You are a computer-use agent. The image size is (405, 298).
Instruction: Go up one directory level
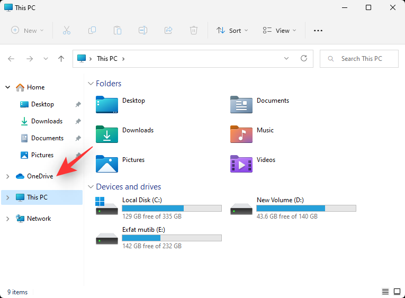pos(61,59)
